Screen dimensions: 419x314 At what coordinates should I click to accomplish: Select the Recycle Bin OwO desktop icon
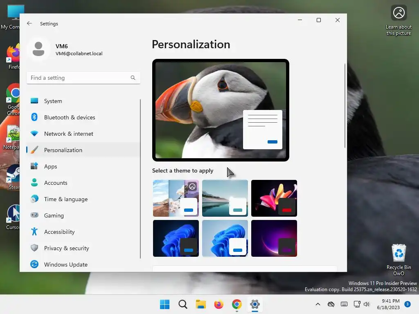(399, 260)
